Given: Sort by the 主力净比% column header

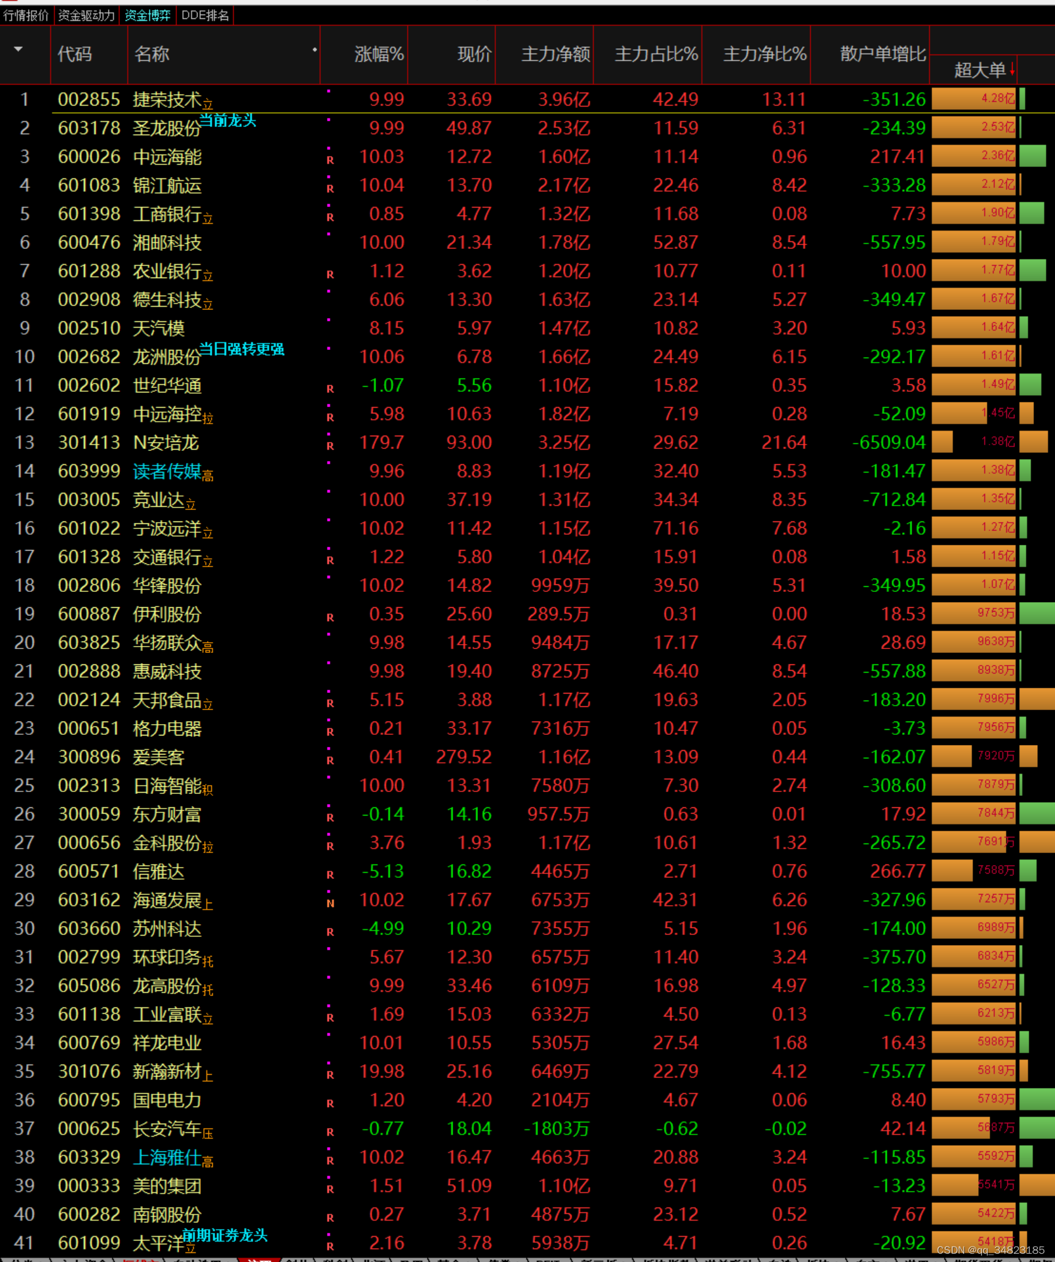Looking at the screenshot, I should click(765, 55).
